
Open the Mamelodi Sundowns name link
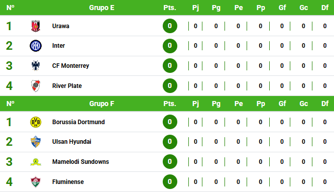pyautogui.click(x=80, y=162)
